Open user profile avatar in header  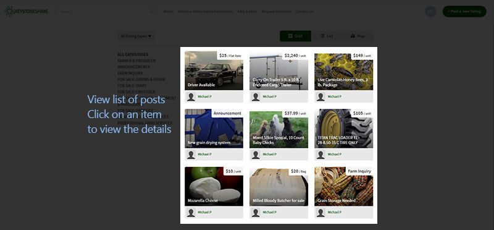430,11
